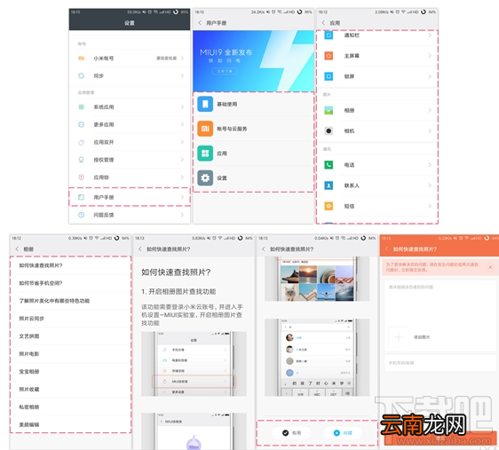This screenshot has width=499, height=450.
Task: Tap the green 电话 phone icon
Action: tap(329, 165)
